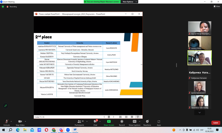Click the green annotate pencil icon
This screenshot has height=133, width=222.
click(6, 106)
